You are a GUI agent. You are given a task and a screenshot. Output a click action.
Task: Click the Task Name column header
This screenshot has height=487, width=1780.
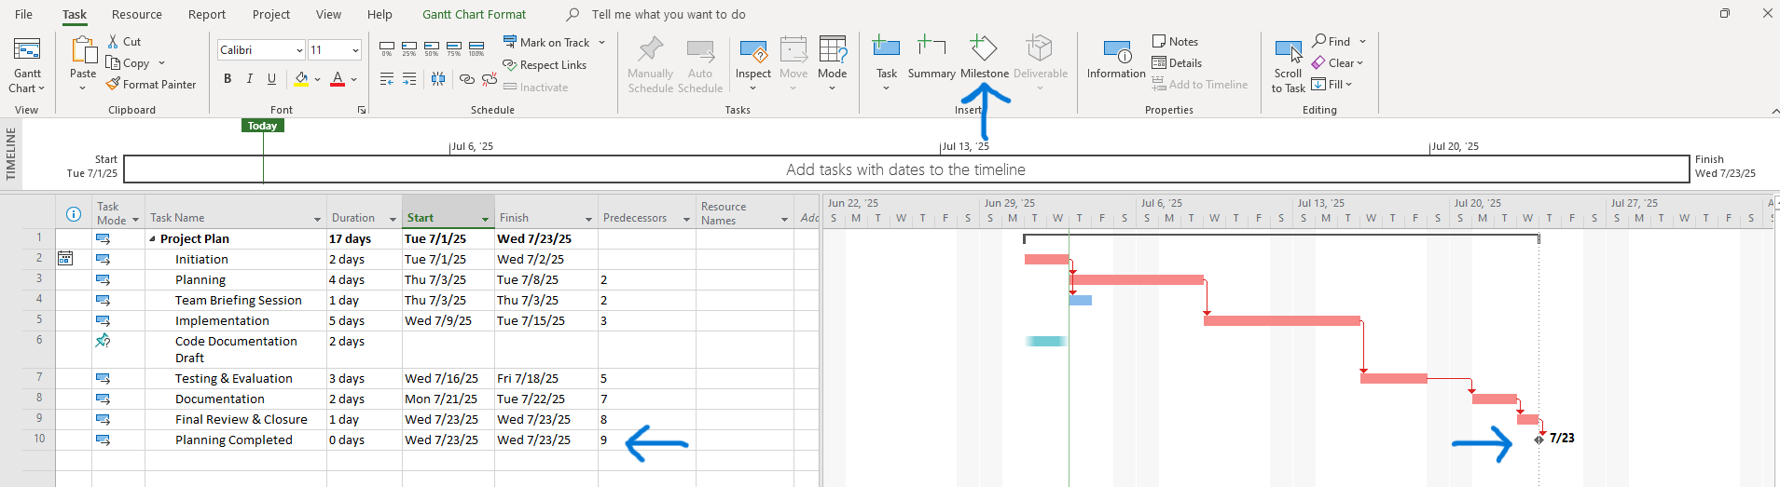(236, 212)
